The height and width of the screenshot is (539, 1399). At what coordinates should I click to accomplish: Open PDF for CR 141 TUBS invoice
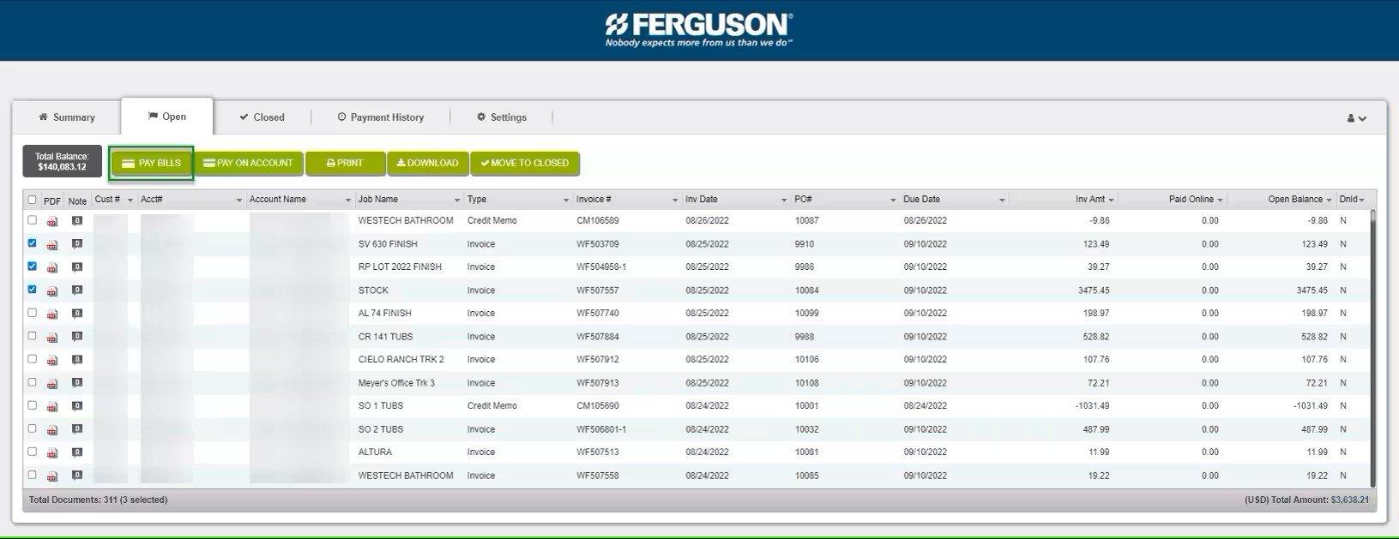[52, 338]
